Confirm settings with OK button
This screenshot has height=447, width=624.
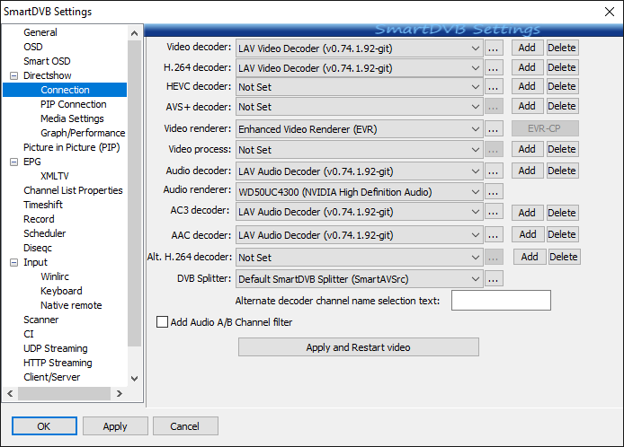(x=44, y=426)
